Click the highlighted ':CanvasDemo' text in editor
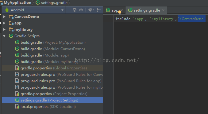This screenshot has width=208, height=114. 191,19
